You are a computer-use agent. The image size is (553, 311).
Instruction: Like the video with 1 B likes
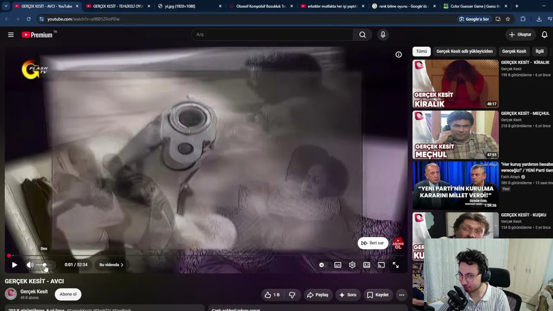tap(272, 295)
